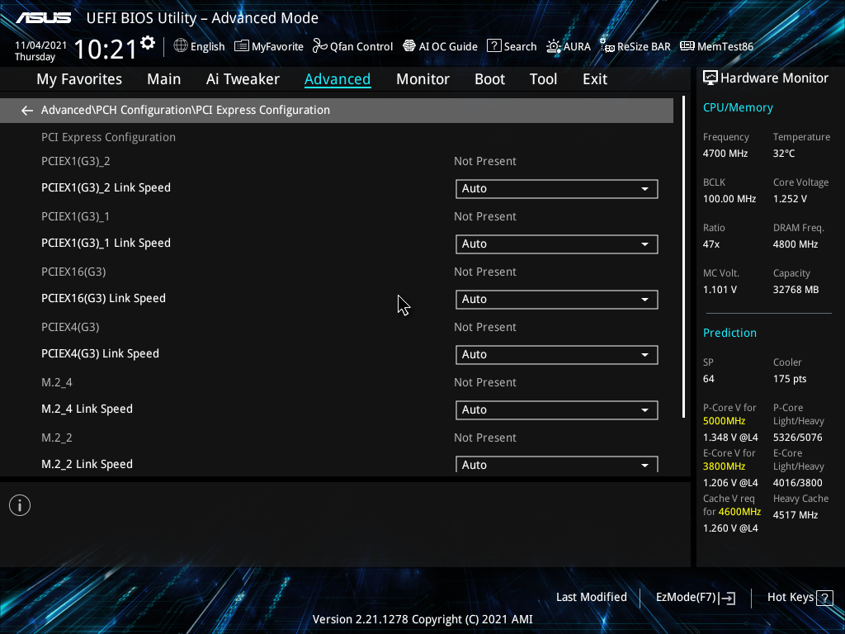Open the Hot Keys help
845x634 pixels.
[800, 598]
